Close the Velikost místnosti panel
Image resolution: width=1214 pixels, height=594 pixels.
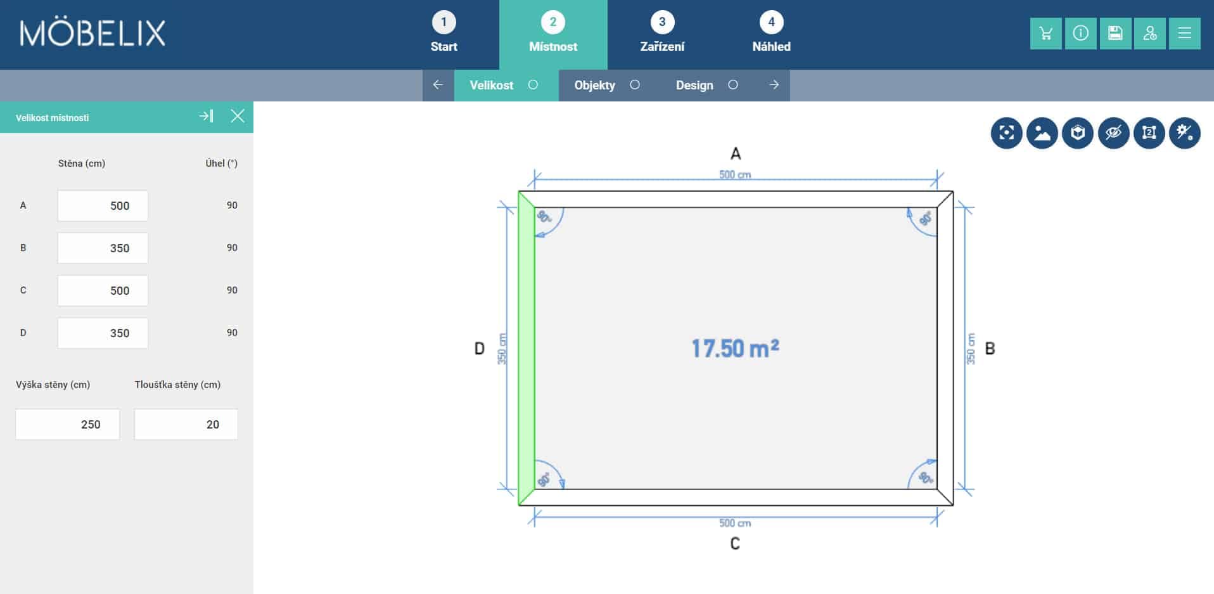pos(238,116)
